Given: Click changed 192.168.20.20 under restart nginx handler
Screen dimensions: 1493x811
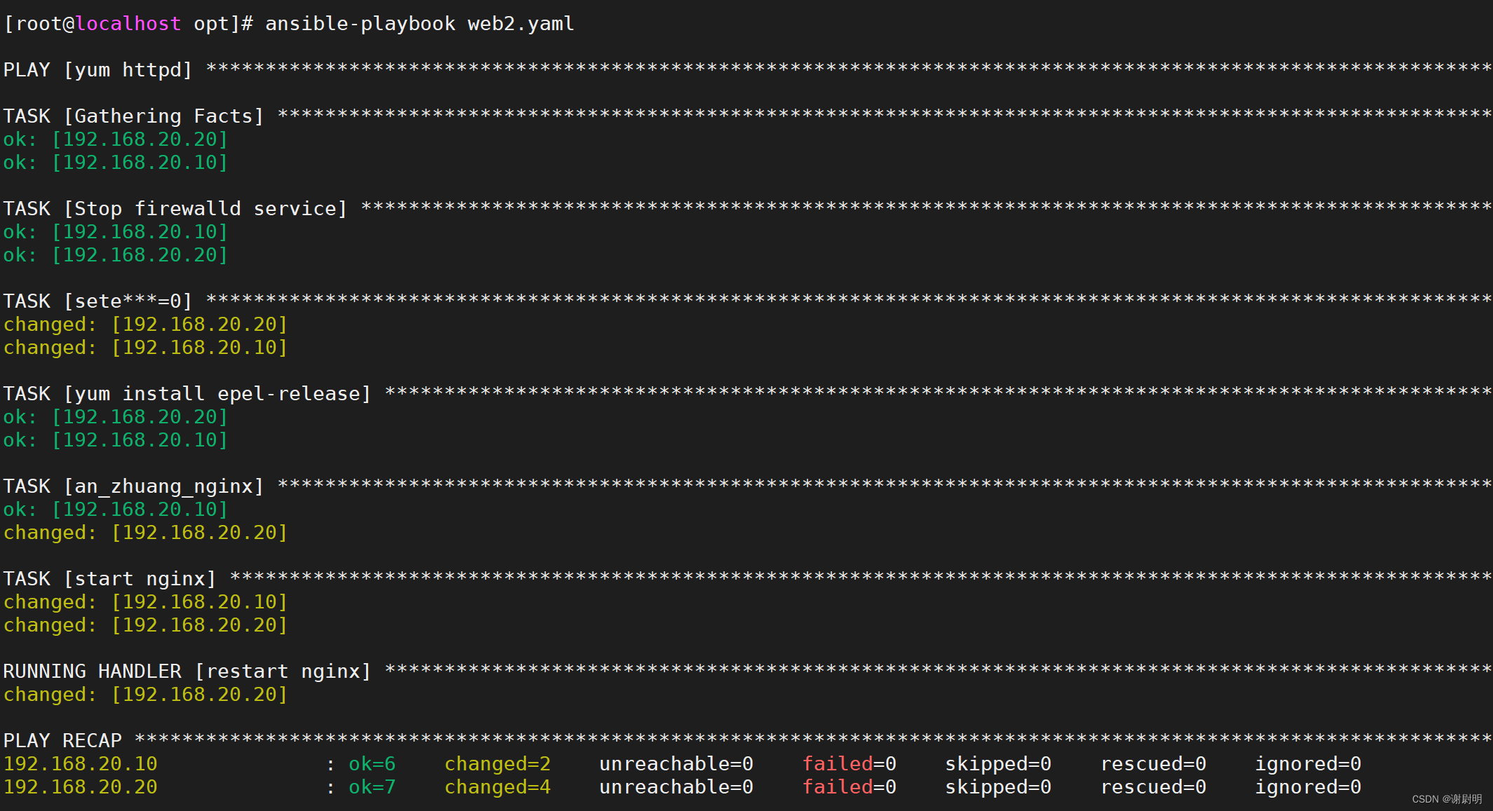Looking at the screenshot, I should point(146,695).
